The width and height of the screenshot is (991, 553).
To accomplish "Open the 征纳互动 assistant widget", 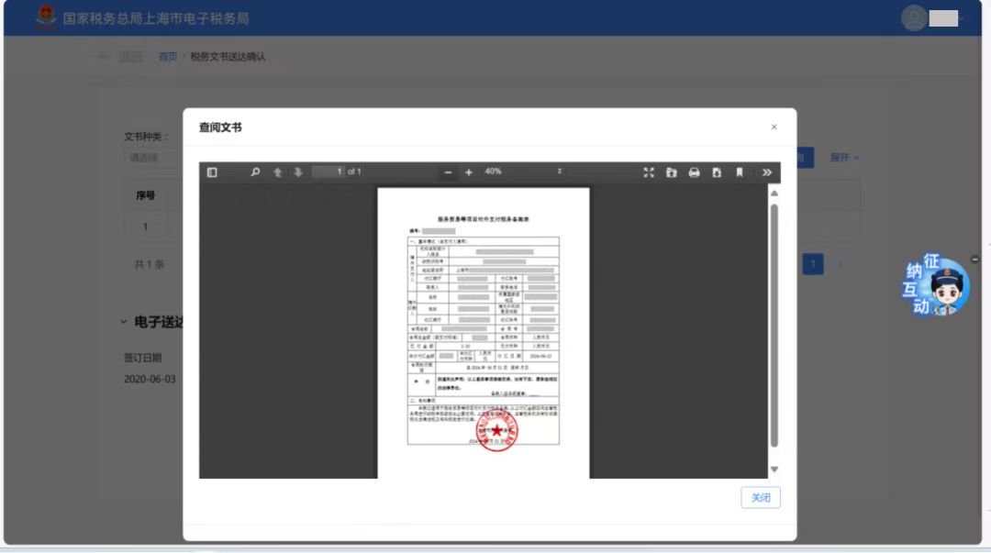I will point(935,285).
